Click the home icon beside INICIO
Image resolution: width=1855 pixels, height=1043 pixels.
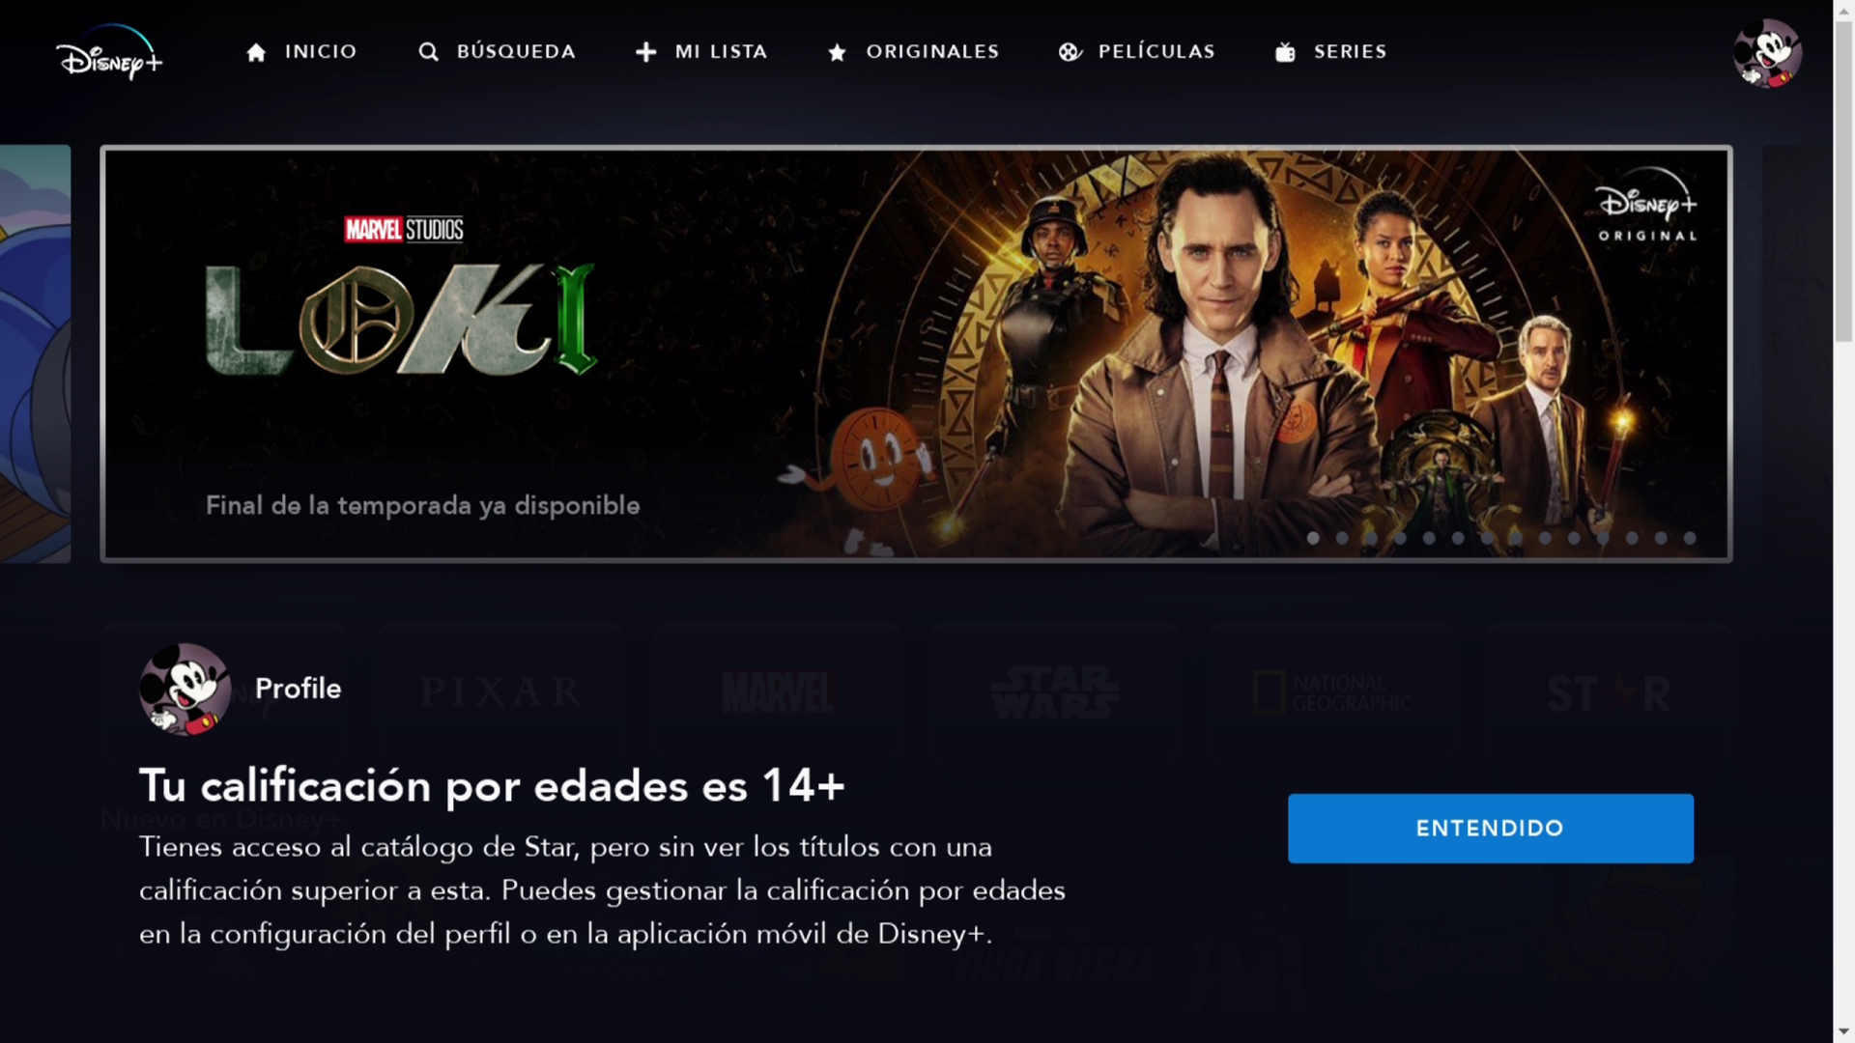(x=256, y=52)
